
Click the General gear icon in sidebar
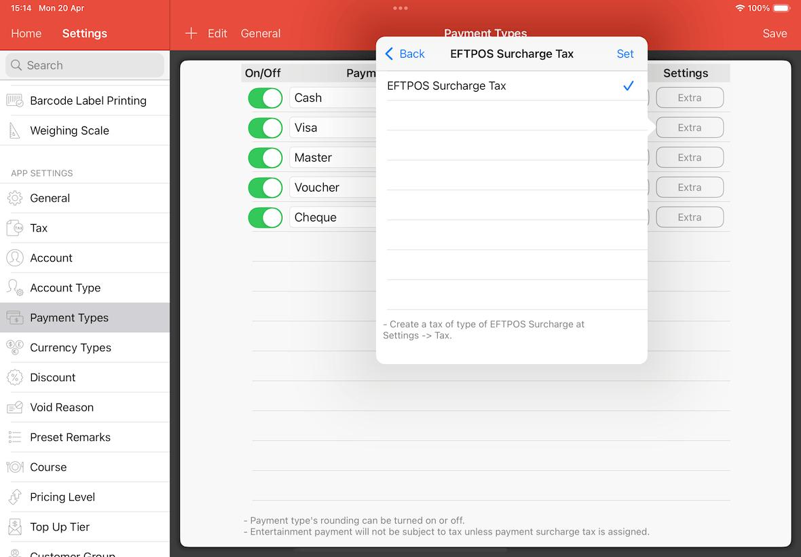pyautogui.click(x=15, y=198)
